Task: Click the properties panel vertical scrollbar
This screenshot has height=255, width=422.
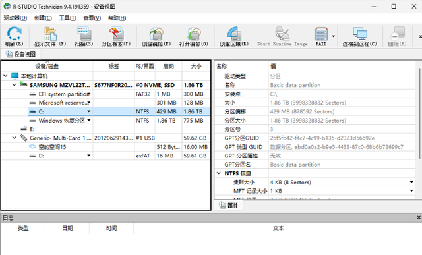Action: (420, 114)
